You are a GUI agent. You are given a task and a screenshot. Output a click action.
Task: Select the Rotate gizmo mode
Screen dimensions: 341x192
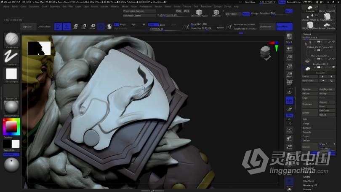[93, 27]
